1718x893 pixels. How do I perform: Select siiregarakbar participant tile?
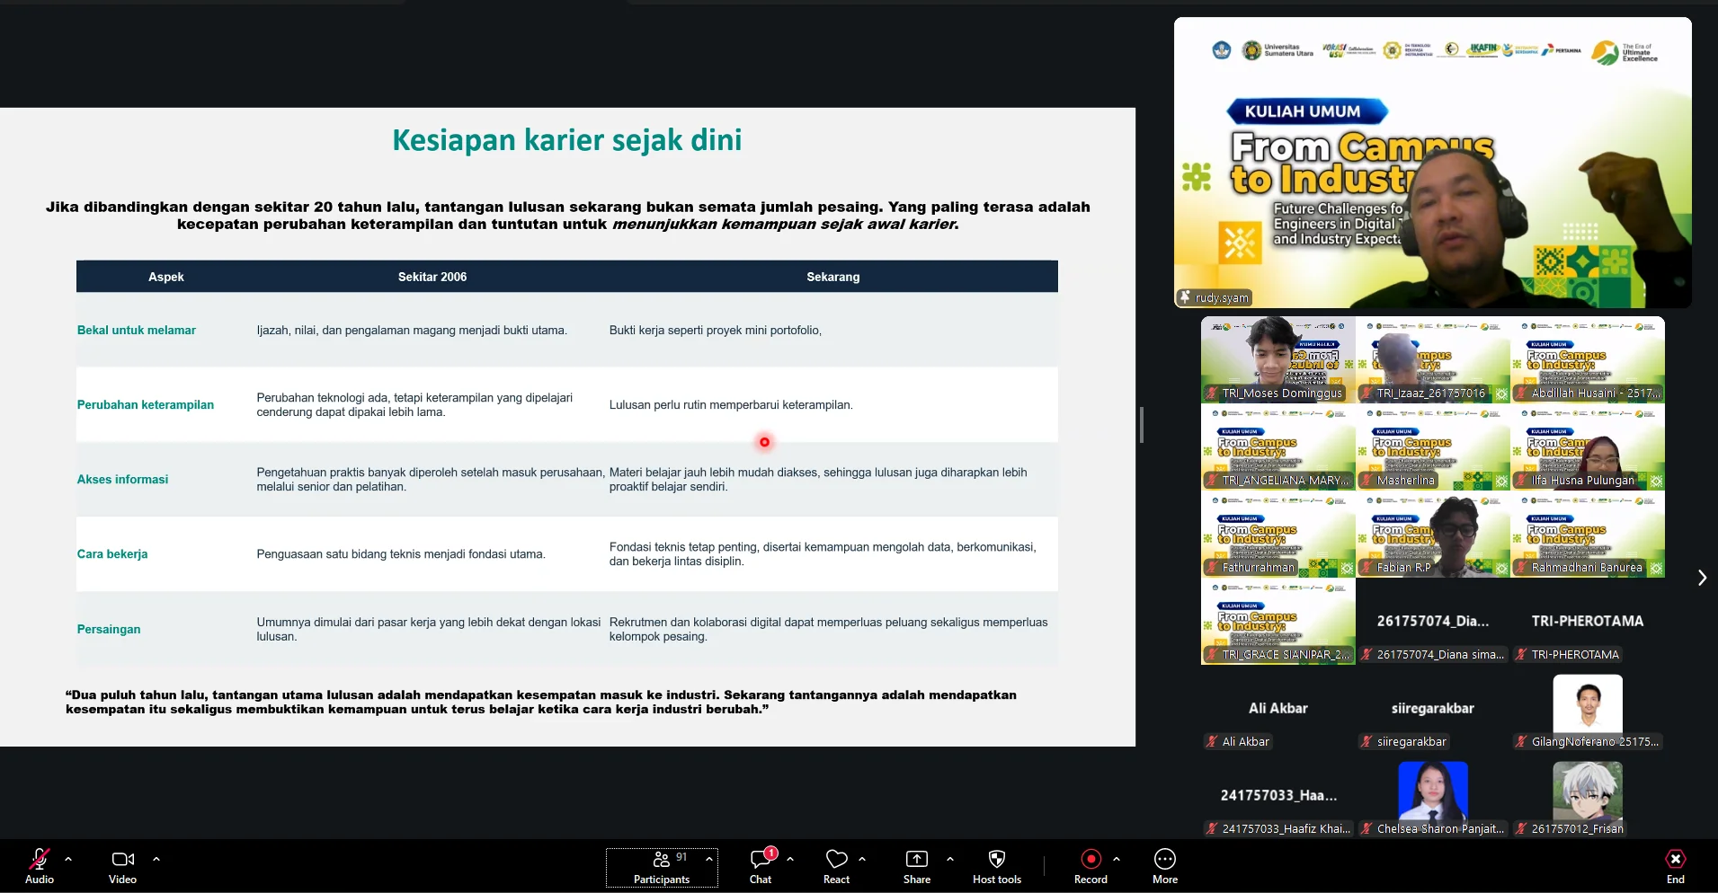click(x=1433, y=708)
